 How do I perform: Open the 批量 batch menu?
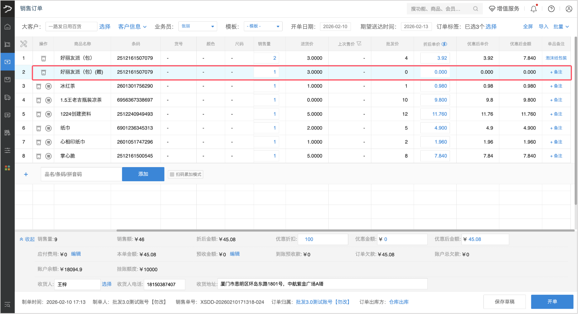coord(561,27)
